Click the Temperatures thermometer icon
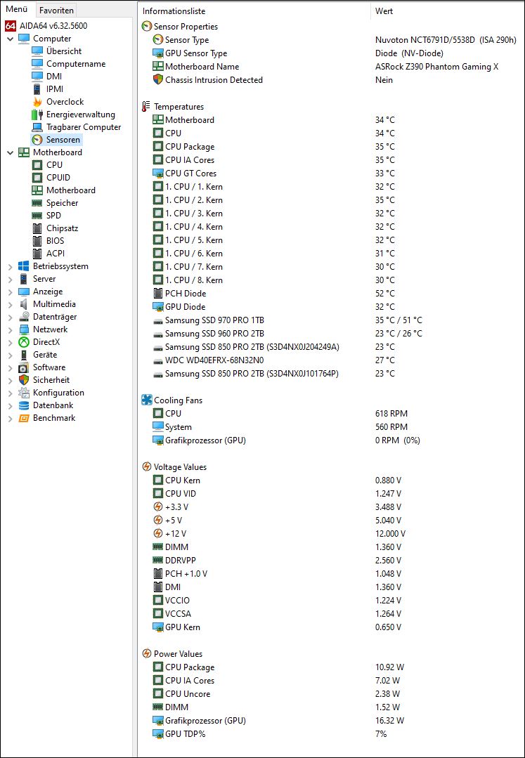This screenshot has width=525, height=758. [146, 106]
